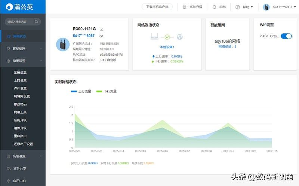Click the 00:50:46 chart time label

tap(163, 151)
